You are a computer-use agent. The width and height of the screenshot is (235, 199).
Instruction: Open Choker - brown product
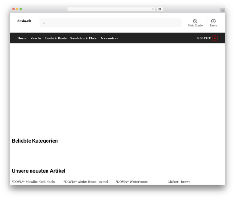(179, 182)
